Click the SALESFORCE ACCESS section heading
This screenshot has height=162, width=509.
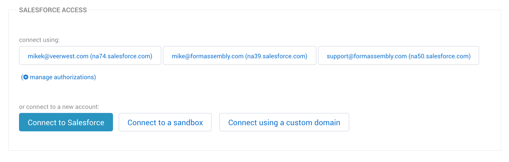(x=53, y=10)
